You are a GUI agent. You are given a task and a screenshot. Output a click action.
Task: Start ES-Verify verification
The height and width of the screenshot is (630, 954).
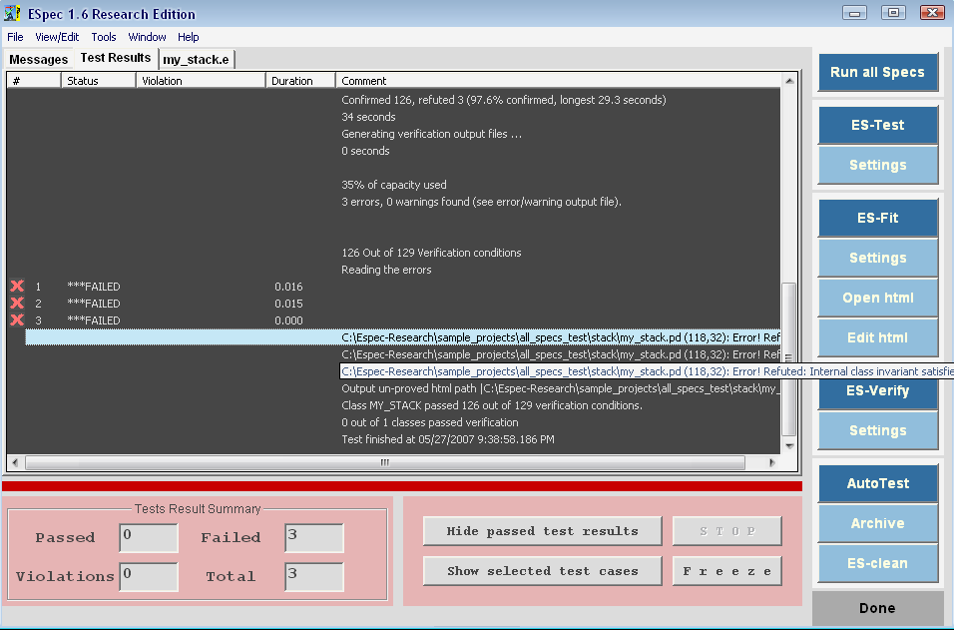tap(877, 390)
